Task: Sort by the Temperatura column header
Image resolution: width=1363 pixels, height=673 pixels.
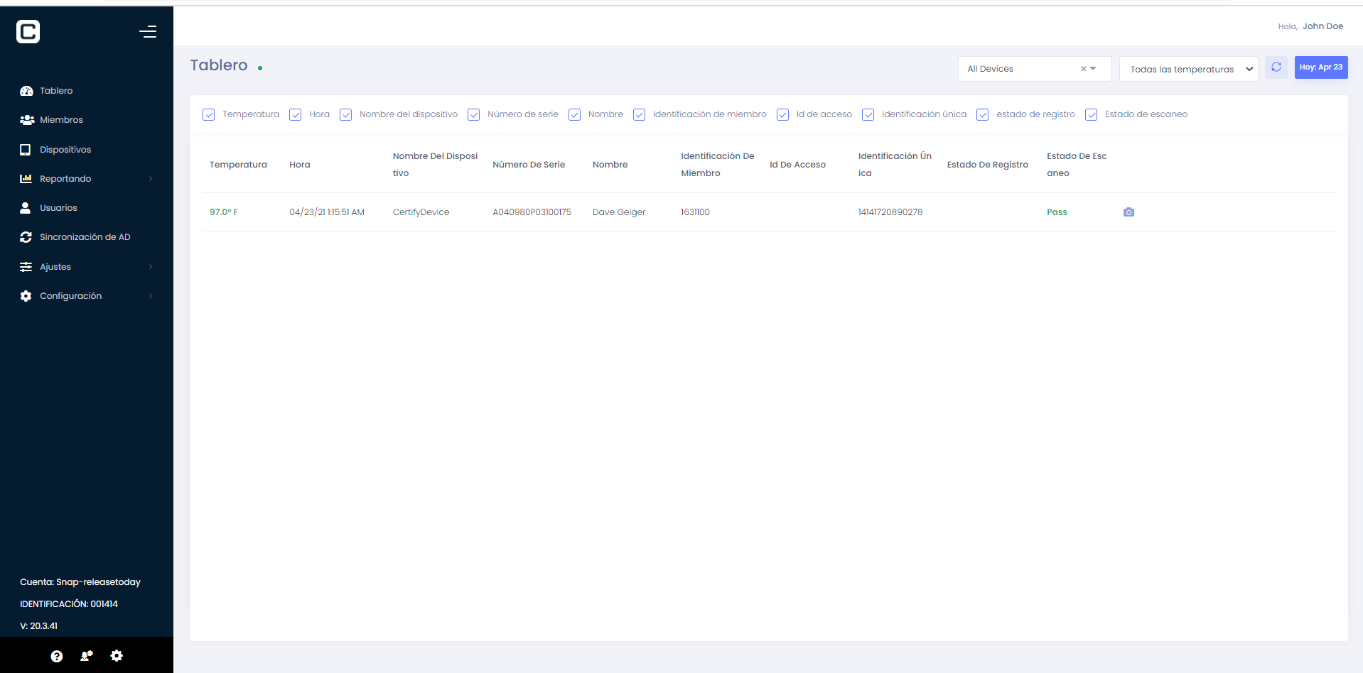Action: click(238, 165)
